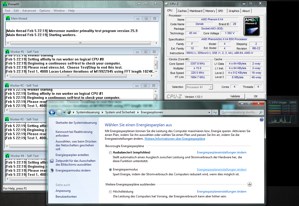The width and height of the screenshot is (299, 206).
Task: Click the Worker #2 window icon
Action: 7,86
